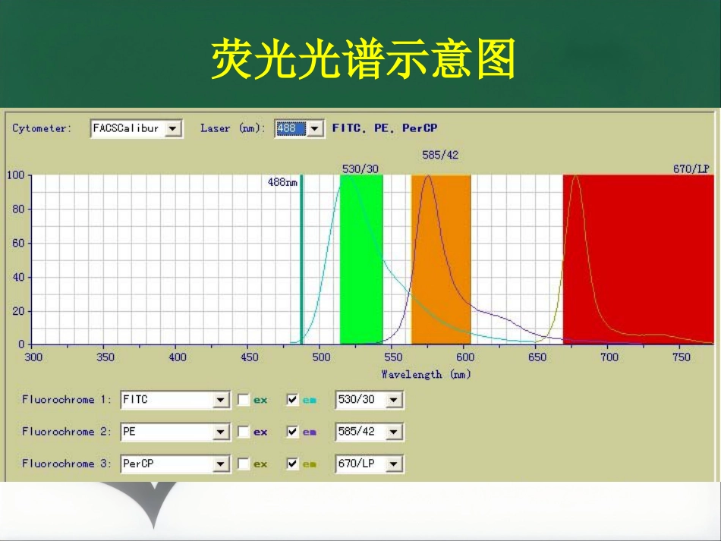Screen dimensions: 721x541
Task: Click the 488nm laser line marker
Action: [301, 259]
